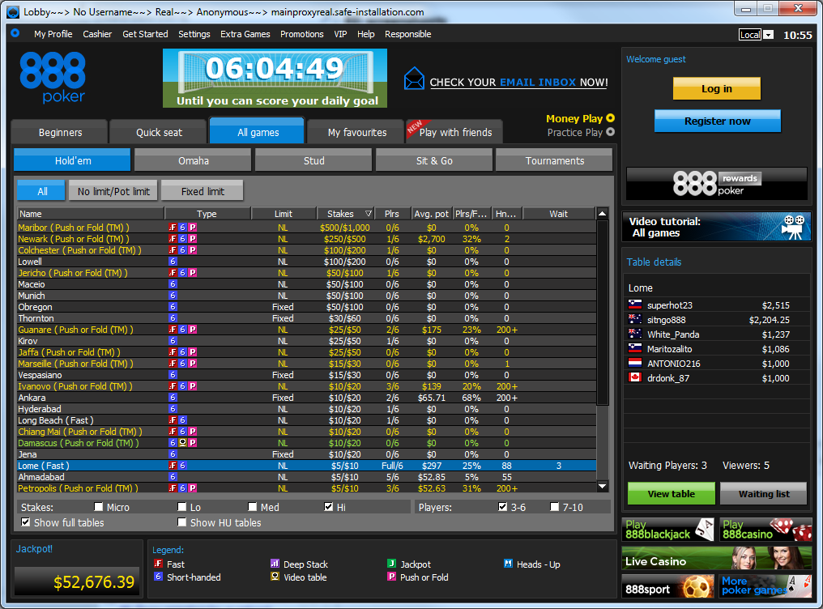Click the Deep Stack legend icon

click(x=275, y=564)
